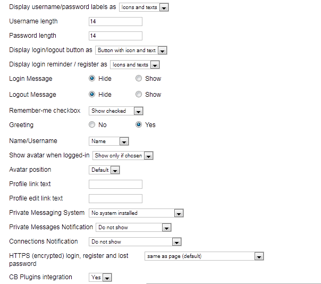Click the Username length input field
The width and height of the screenshot is (321, 284).
(115, 21)
